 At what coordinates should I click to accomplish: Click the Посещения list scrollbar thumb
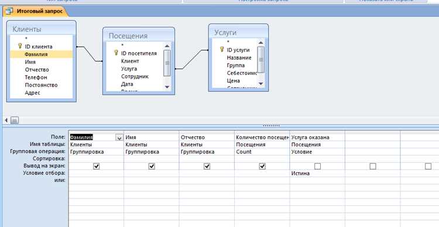tap(167, 63)
